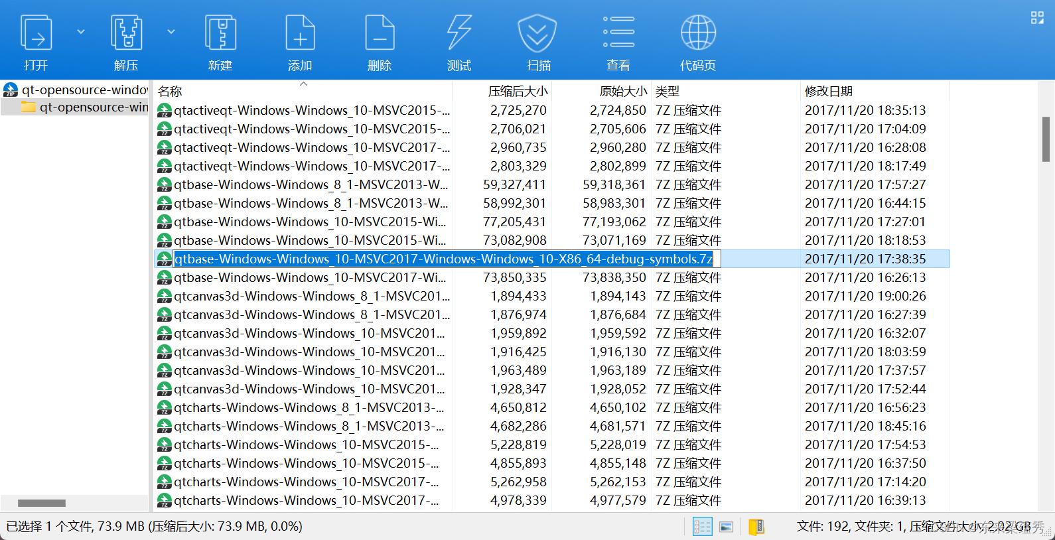Sort by the 名称 column header
This screenshot has width=1055, height=540.
click(170, 92)
